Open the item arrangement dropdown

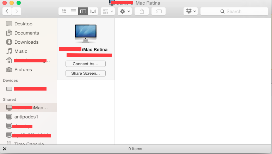(x=108, y=11)
